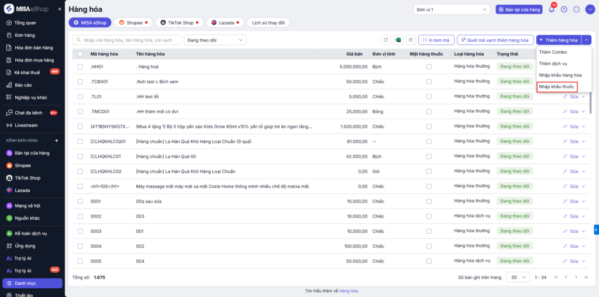The width and height of the screenshot is (599, 297).
Task: Open the Đơn vị 1 dropdown
Action: [451, 9]
